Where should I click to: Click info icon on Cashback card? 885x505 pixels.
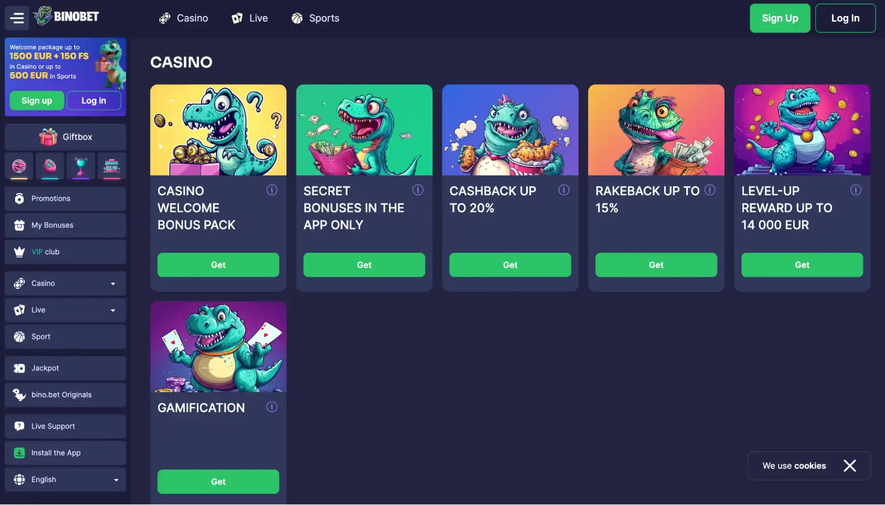[564, 190]
